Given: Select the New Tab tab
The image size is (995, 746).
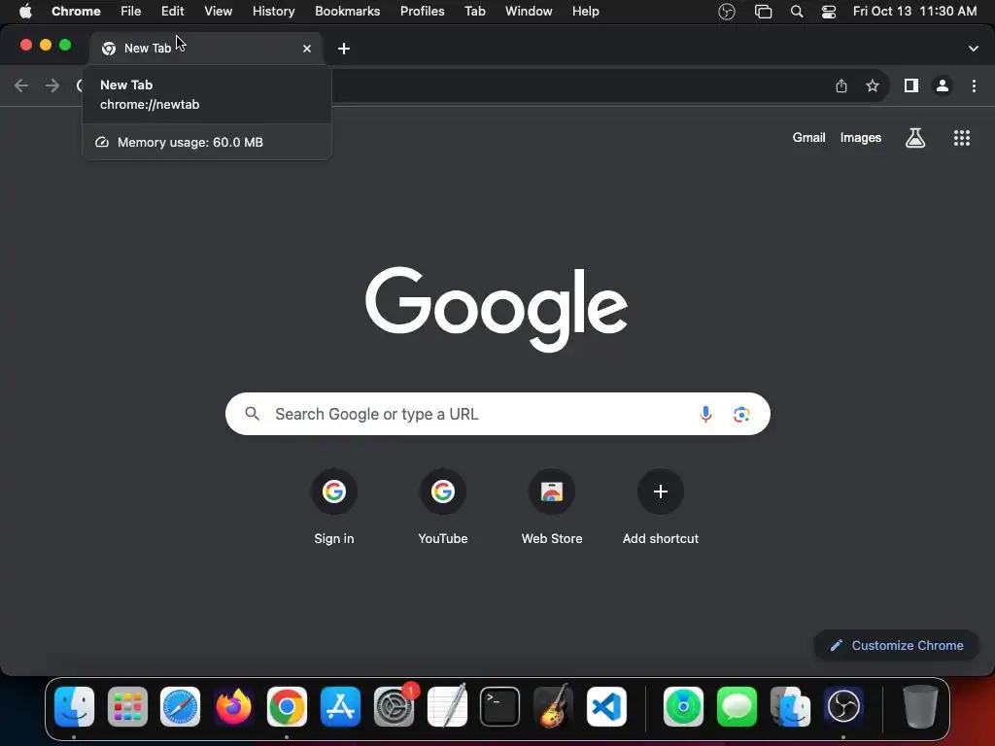Looking at the screenshot, I should (x=206, y=49).
